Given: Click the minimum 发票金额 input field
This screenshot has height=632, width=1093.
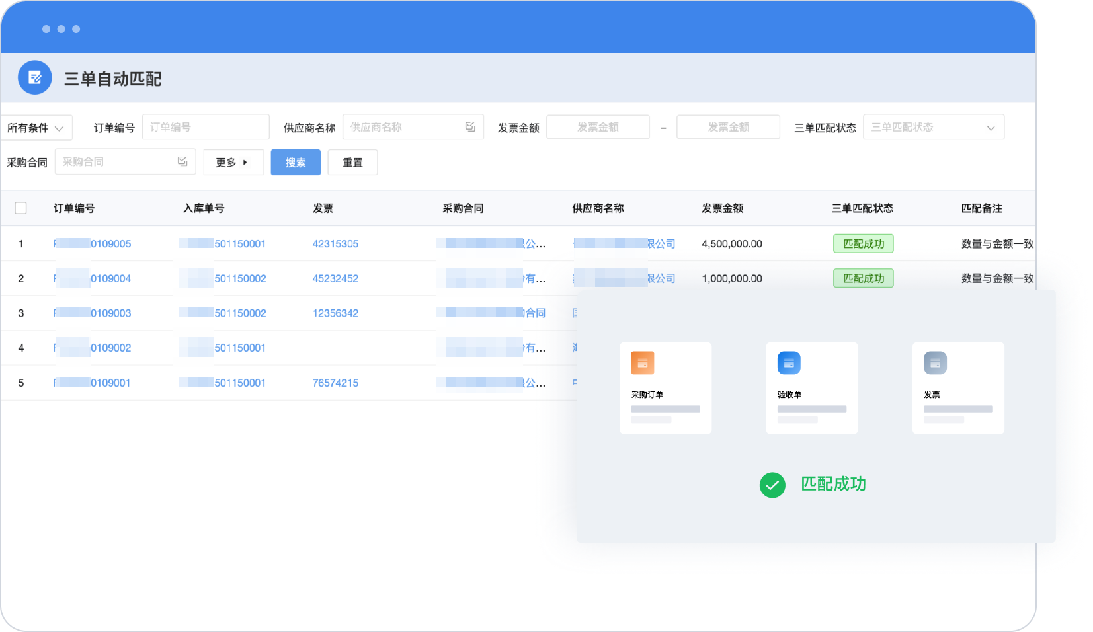Looking at the screenshot, I should (598, 127).
